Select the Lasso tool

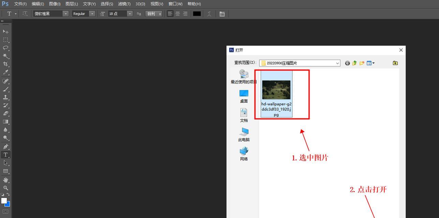pyautogui.click(x=5, y=48)
